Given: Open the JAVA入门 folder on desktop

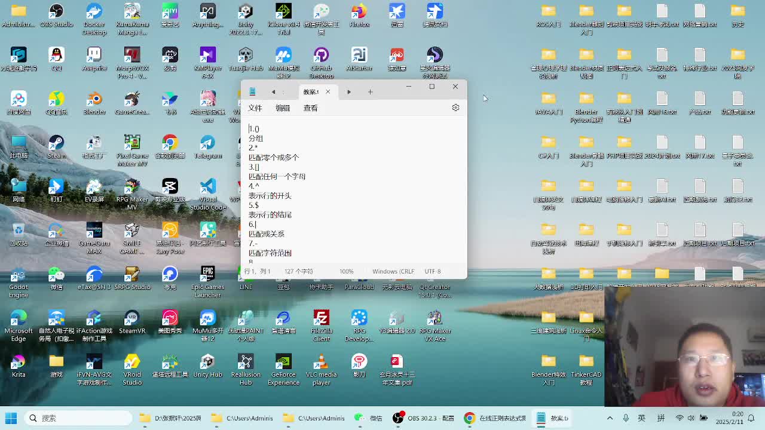Looking at the screenshot, I should click(x=548, y=103).
